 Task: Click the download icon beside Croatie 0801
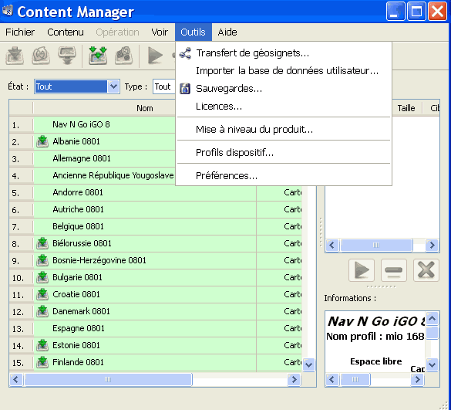click(42, 294)
